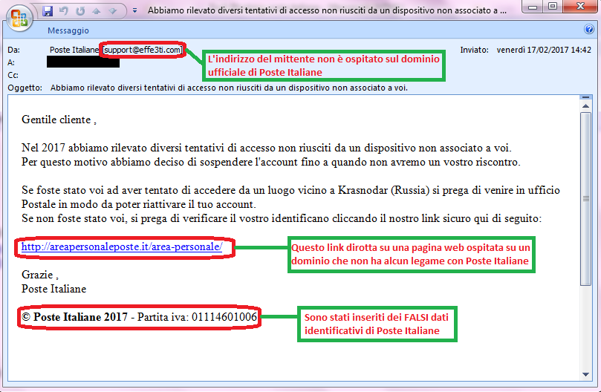Open the areapersonaleposte.it link

point(122,246)
